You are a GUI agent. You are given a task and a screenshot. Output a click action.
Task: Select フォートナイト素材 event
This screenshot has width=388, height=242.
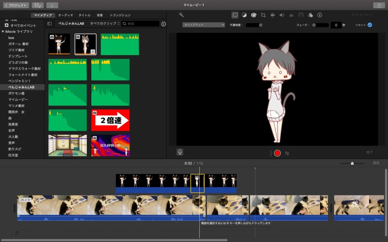pyautogui.click(x=23, y=75)
